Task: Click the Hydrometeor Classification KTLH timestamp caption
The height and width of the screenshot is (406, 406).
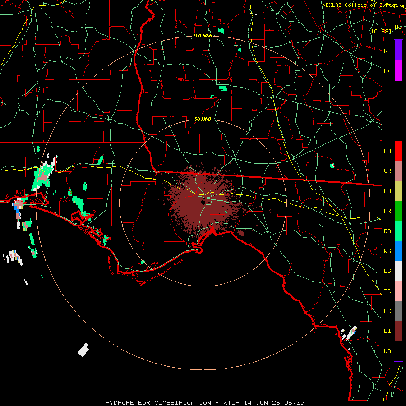Action: click(205, 403)
